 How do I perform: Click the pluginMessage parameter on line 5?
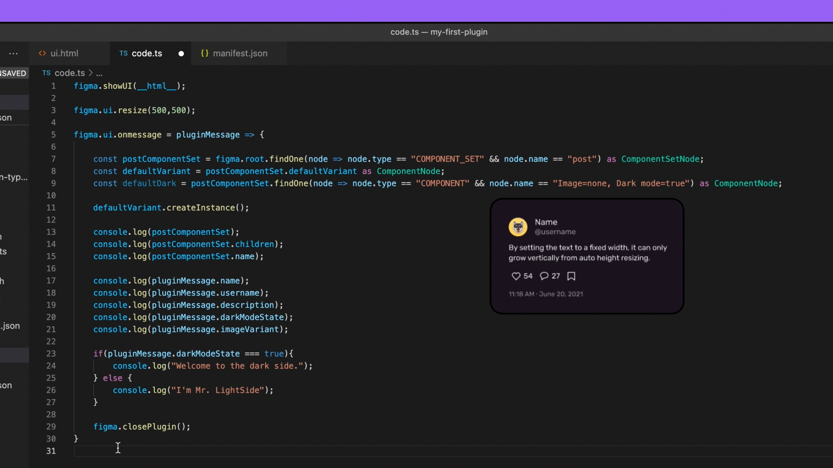pos(208,135)
